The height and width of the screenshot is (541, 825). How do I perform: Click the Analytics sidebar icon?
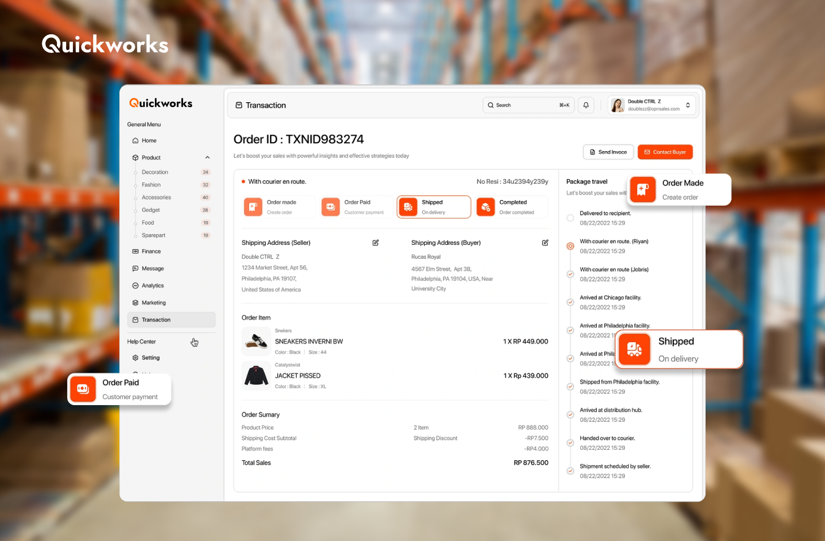[x=135, y=286]
